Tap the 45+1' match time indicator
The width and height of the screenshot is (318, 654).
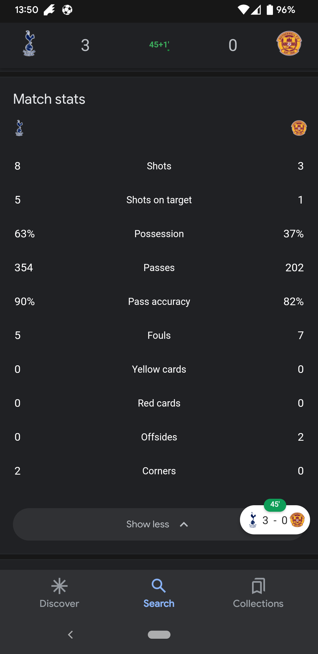(x=159, y=45)
